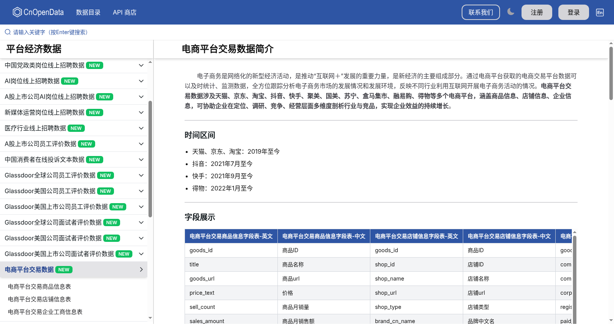
Task: Expand A股上市公司AI岗位线上招聘数据 chevron
Action: click(x=141, y=97)
